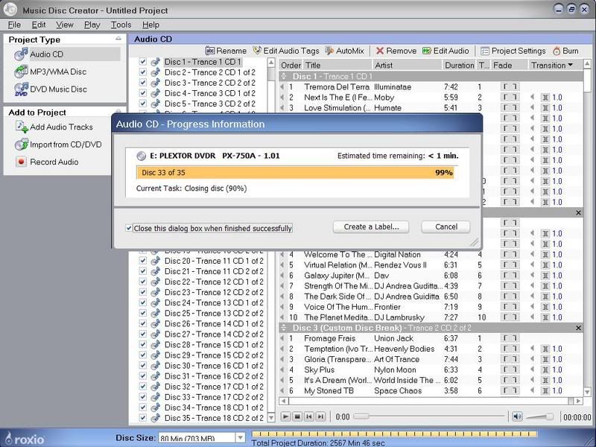Image resolution: width=596 pixels, height=447 pixels.
Task: Uncheck Disc 4 - Trance 3 CD 1 of 2
Action: (142, 93)
